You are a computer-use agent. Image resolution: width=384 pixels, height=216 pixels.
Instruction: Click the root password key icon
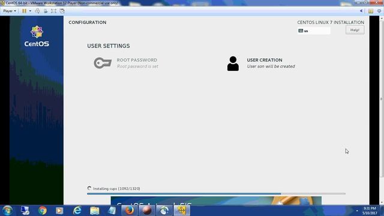103,63
